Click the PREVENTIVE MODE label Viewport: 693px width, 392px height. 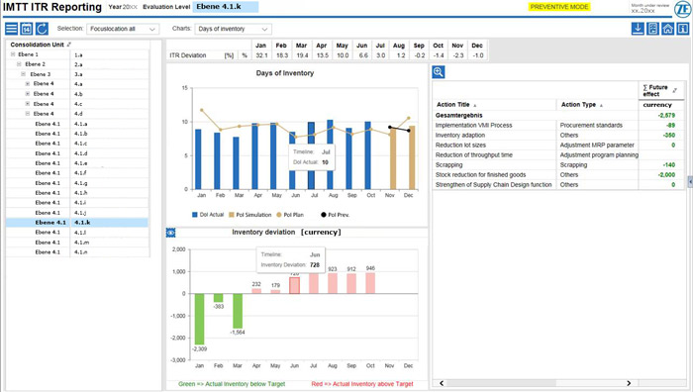(x=559, y=7)
